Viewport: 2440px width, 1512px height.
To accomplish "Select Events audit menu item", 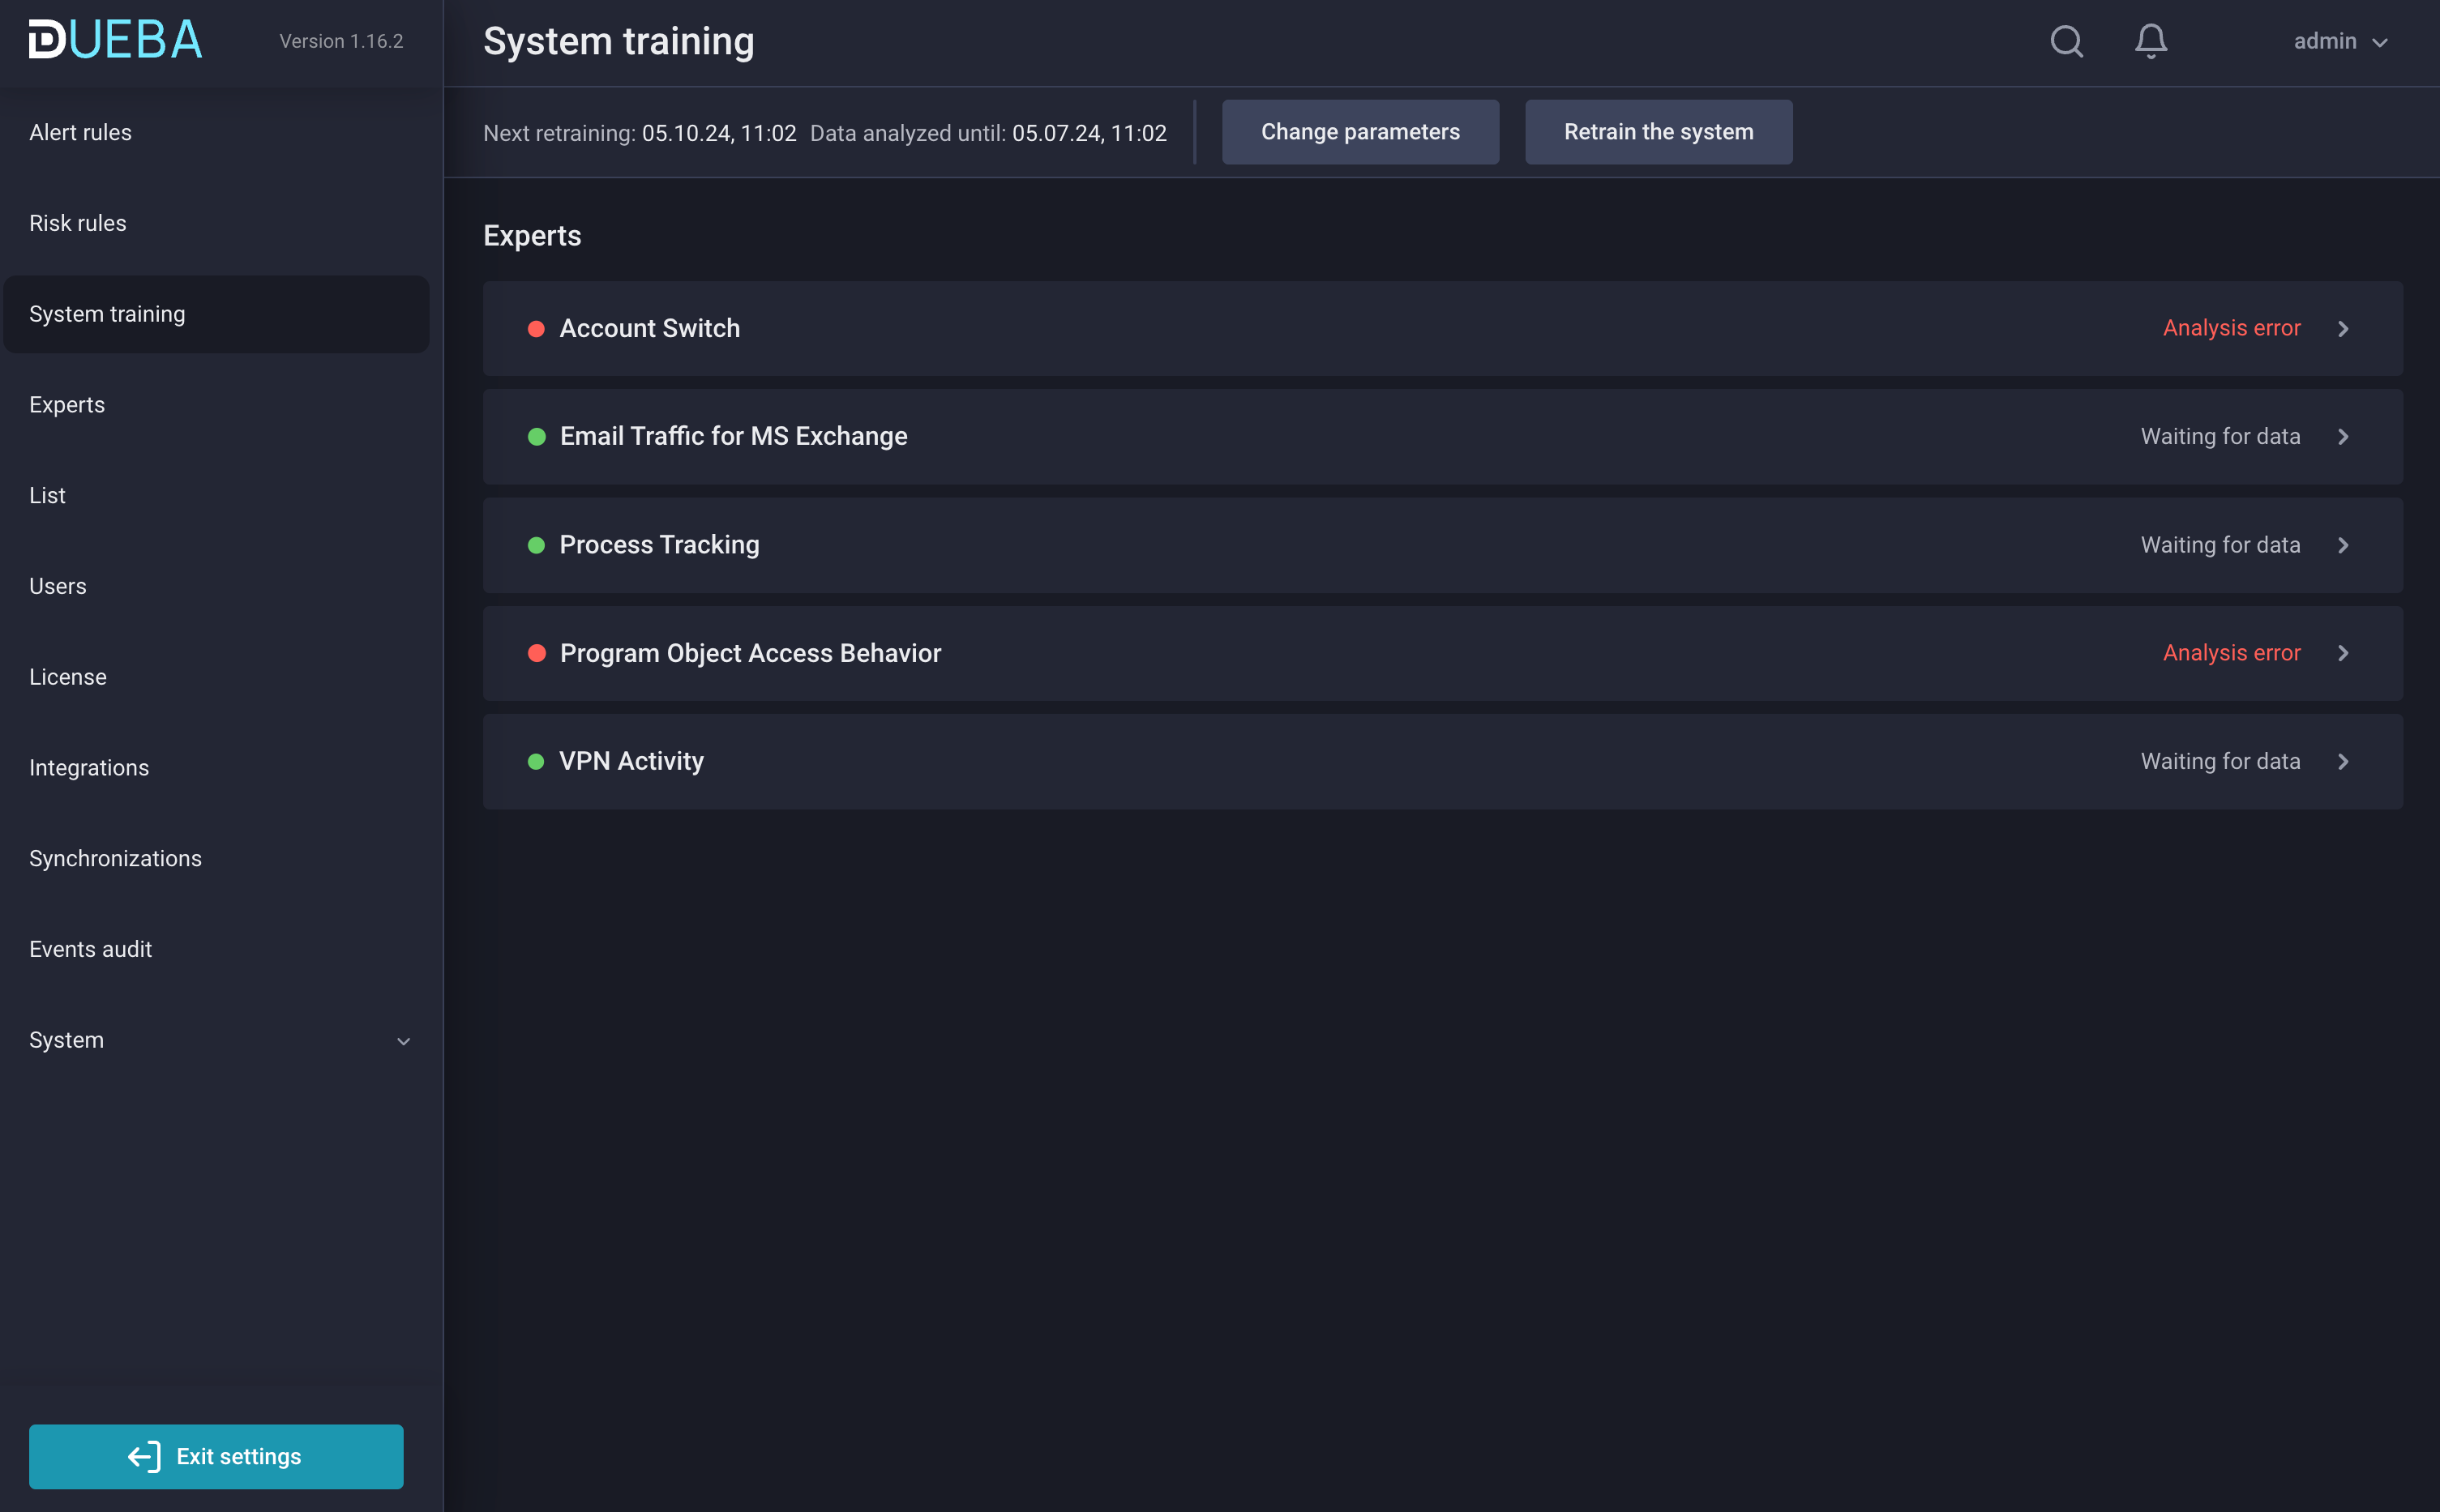I will click(x=90, y=949).
